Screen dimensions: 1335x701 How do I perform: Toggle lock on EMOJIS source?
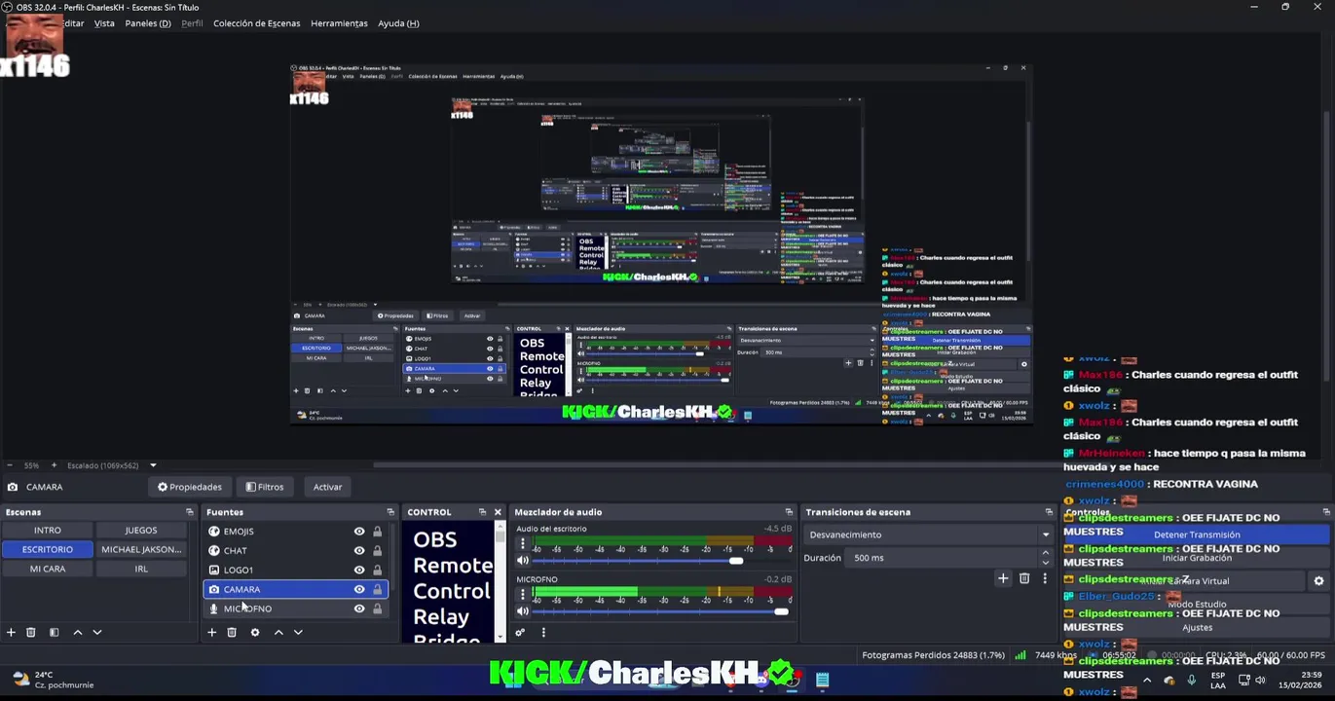(378, 532)
